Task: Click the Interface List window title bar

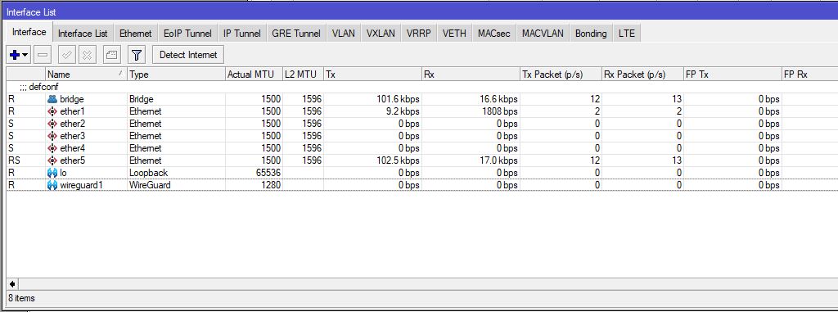Action: click(419, 11)
